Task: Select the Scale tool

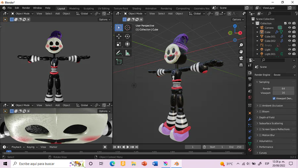Action: coord(119,44)
